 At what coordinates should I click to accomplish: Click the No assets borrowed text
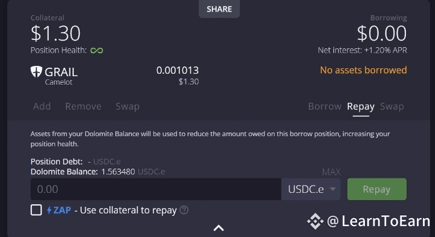[x=364, y=70]
